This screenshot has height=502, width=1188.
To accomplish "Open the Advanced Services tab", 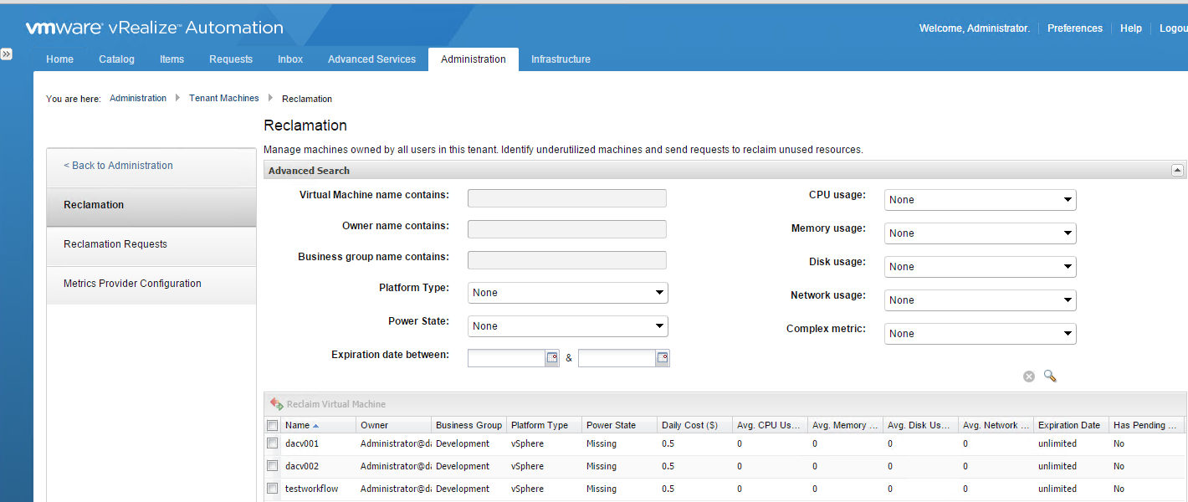I will point(371,59).
